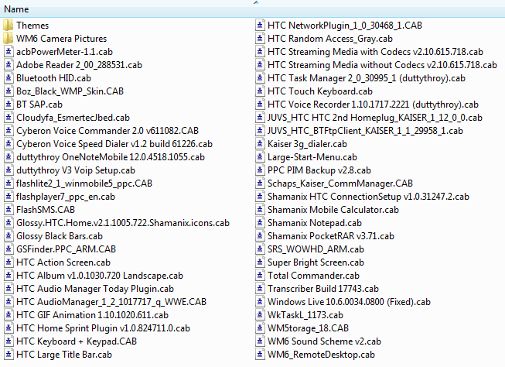
Task: Click the BT SAP.cab file icon
Action: 9,105
